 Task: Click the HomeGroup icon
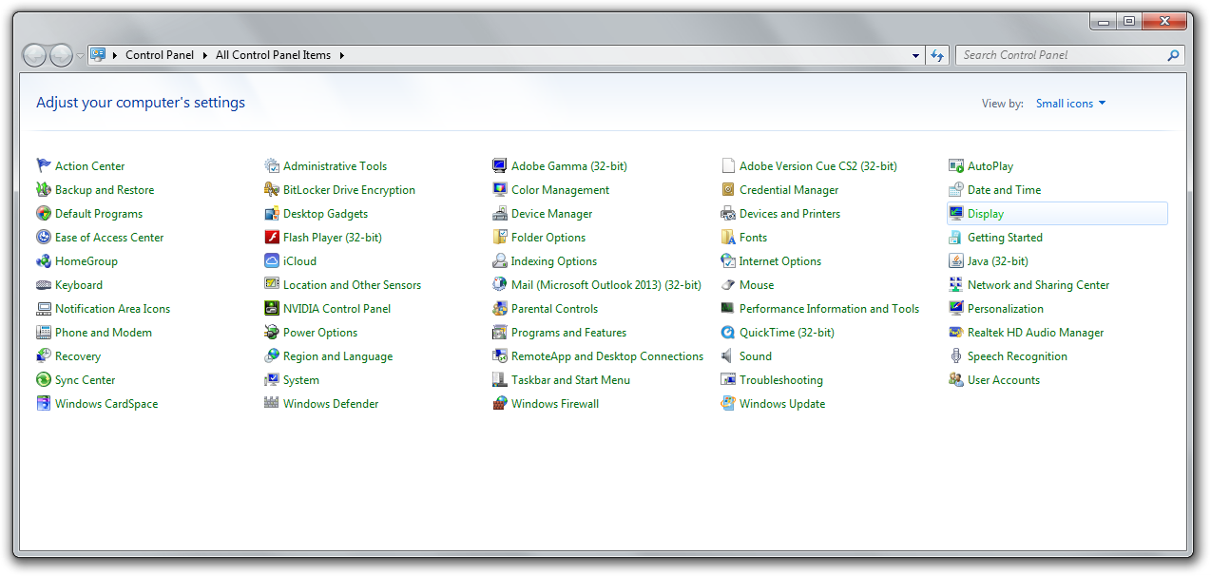click(x=44, y=260)
